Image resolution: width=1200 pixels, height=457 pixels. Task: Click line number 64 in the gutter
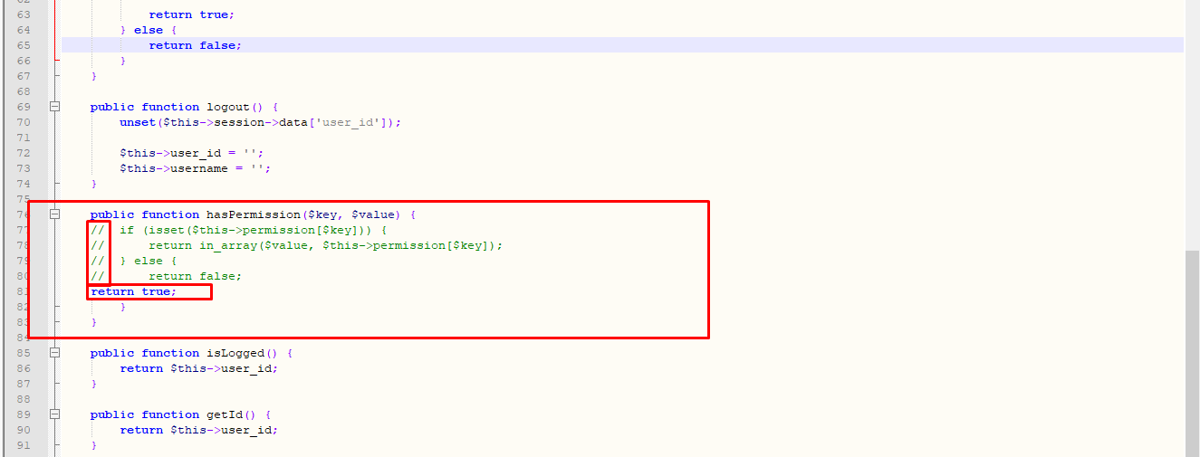coord(24,30)
